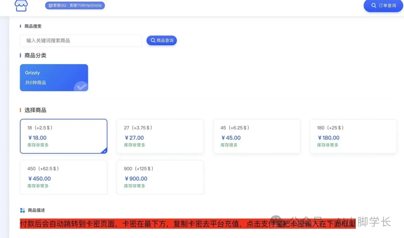Focus the 输入关键词搜索商品 search field
Viewport: 404px width, 238px height.
click(x=81, y=40)
